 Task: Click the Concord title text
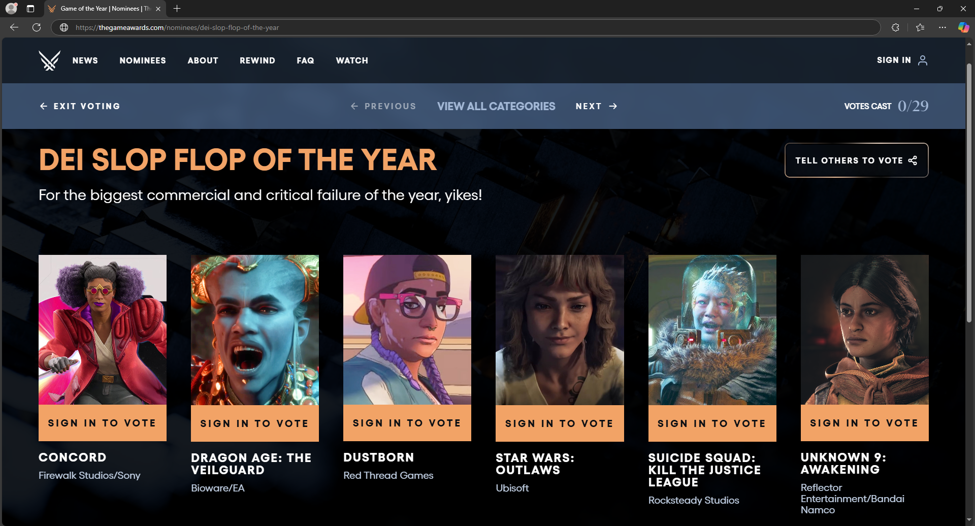(73, 457)
